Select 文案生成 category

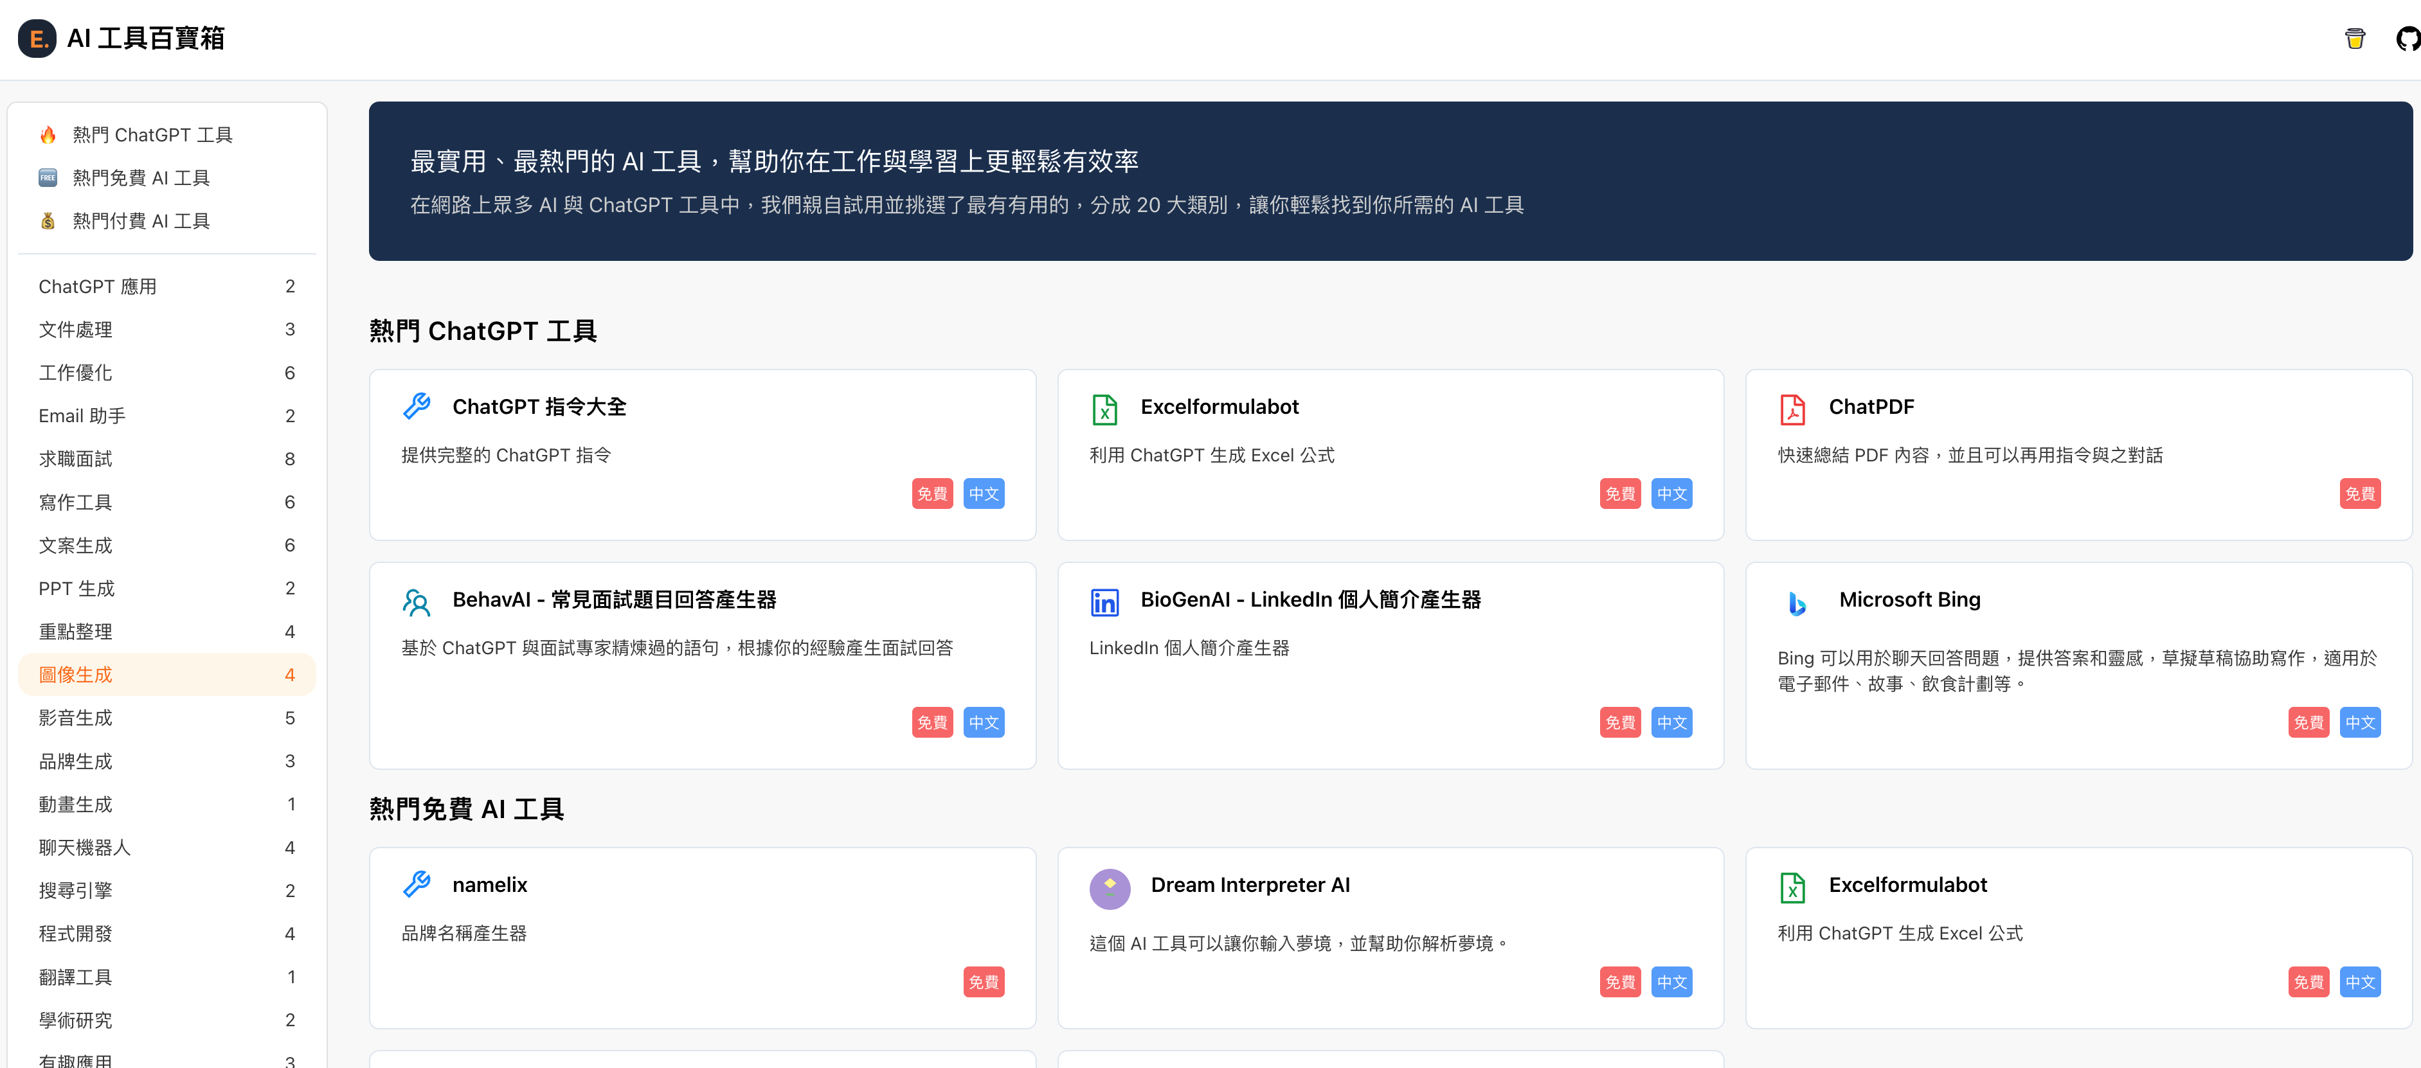point(167,546)
